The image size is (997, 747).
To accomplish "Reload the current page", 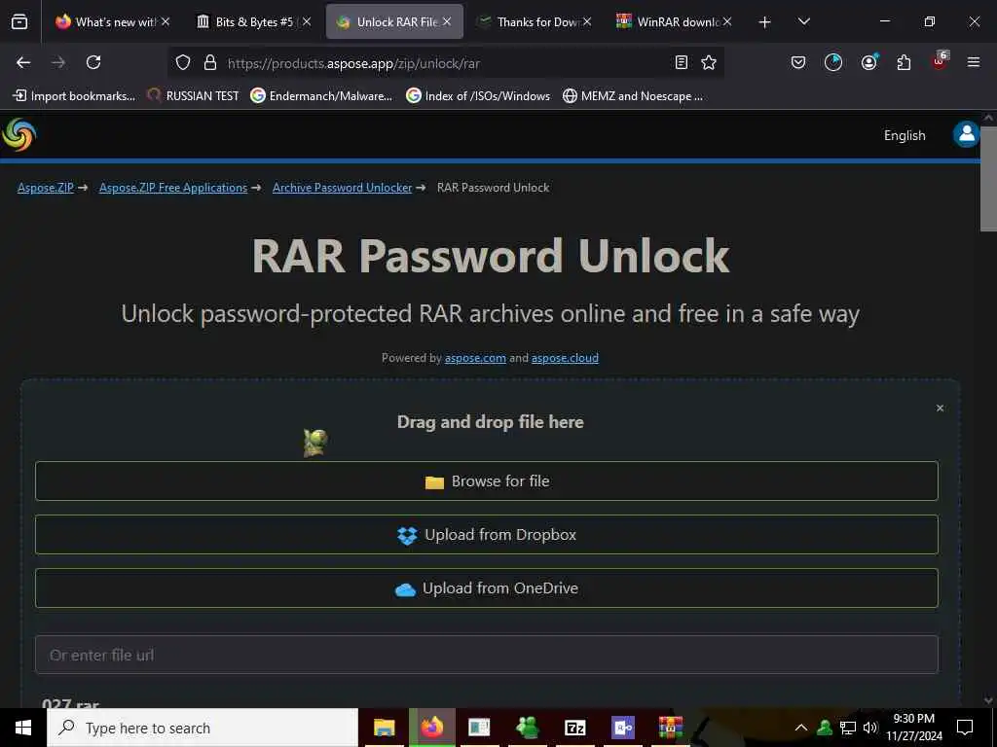I will (x=93, y=62).
